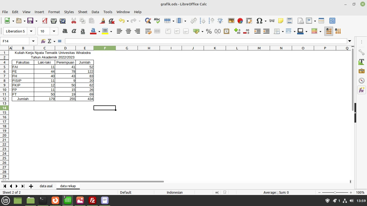Open sidebar Functions fx icon
This screenshot has width=367, height=206.
pos(362,90)
